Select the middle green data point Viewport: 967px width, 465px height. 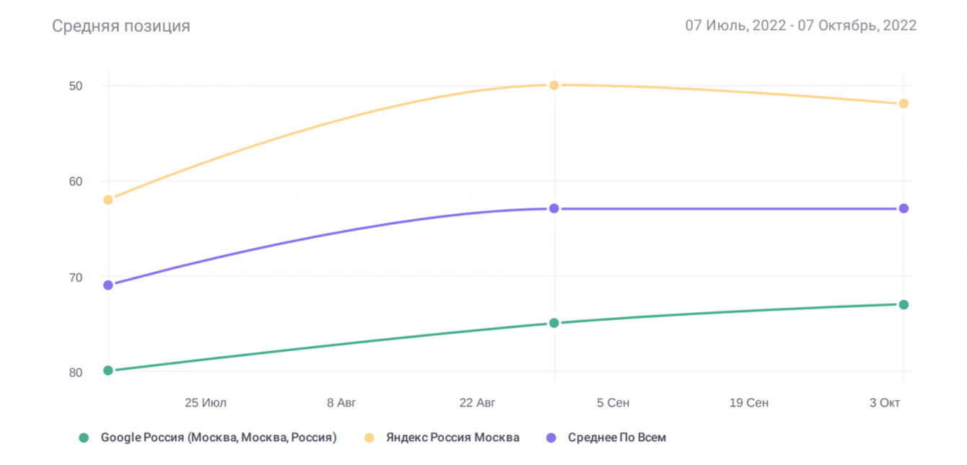coord(554,323)
